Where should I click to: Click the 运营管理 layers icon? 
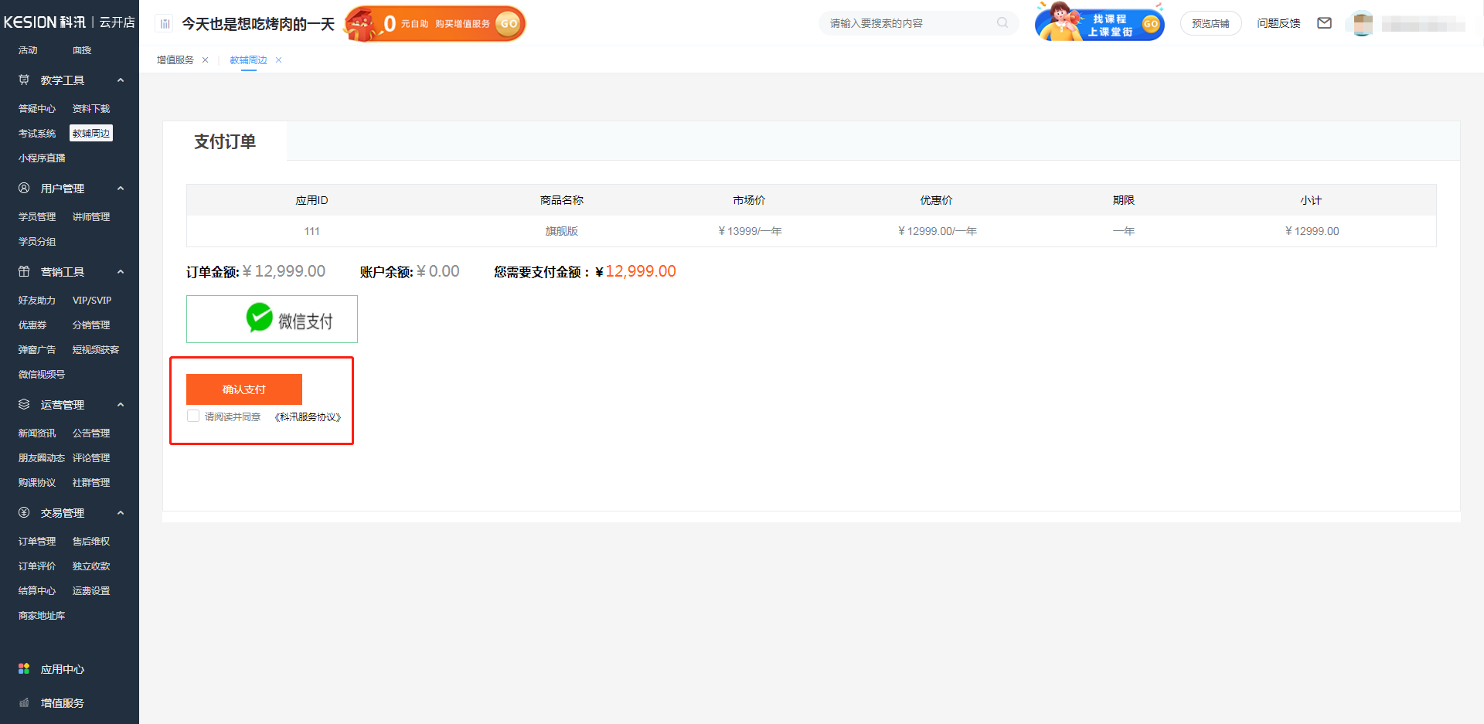click(24, 404)
